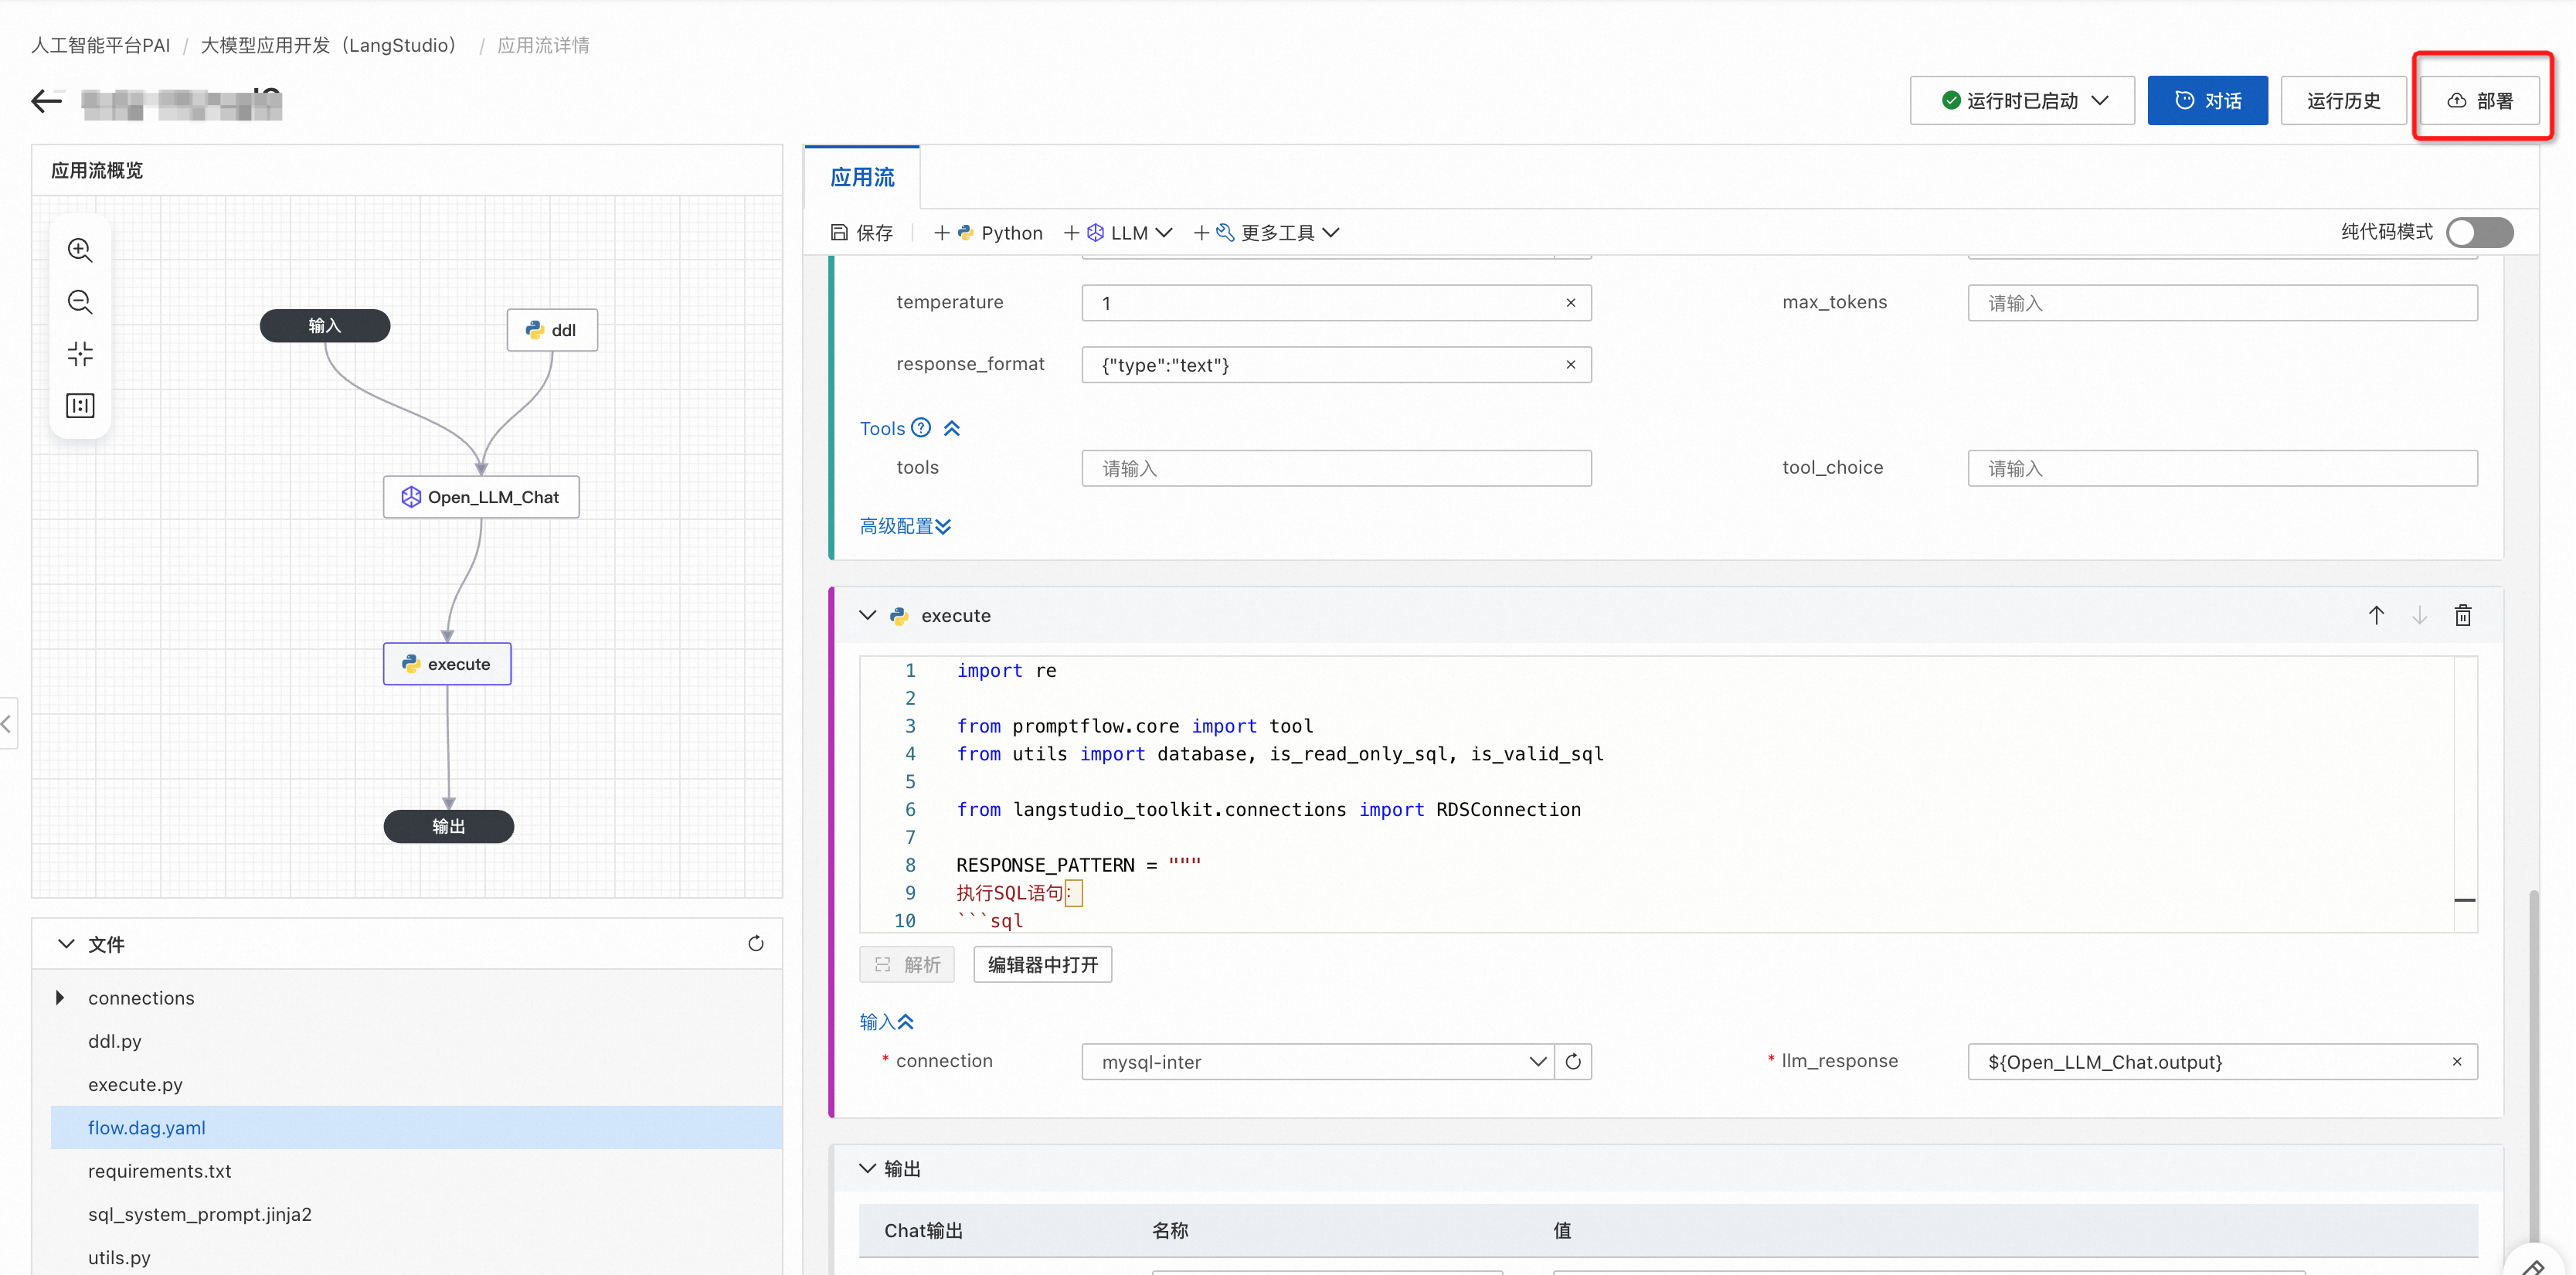Click the tool_choice input field
This screenshot has height=1275, width=2576.
2222,468
